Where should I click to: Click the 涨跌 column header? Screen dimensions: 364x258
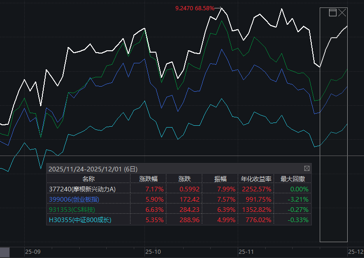click(185, 179)
